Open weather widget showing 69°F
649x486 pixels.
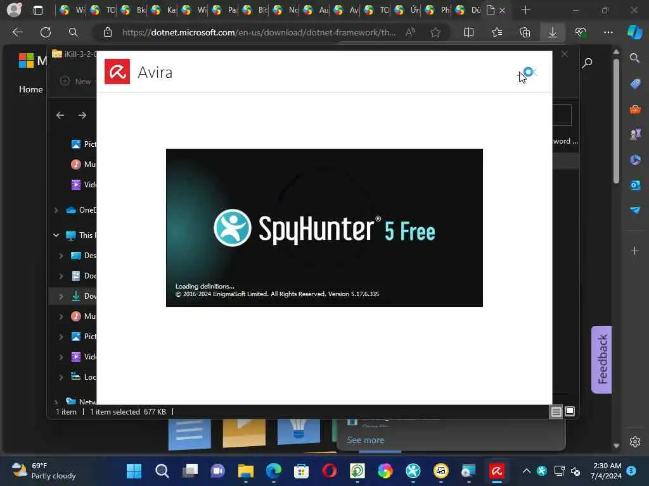pyautogui.click(x=44, y=471)
